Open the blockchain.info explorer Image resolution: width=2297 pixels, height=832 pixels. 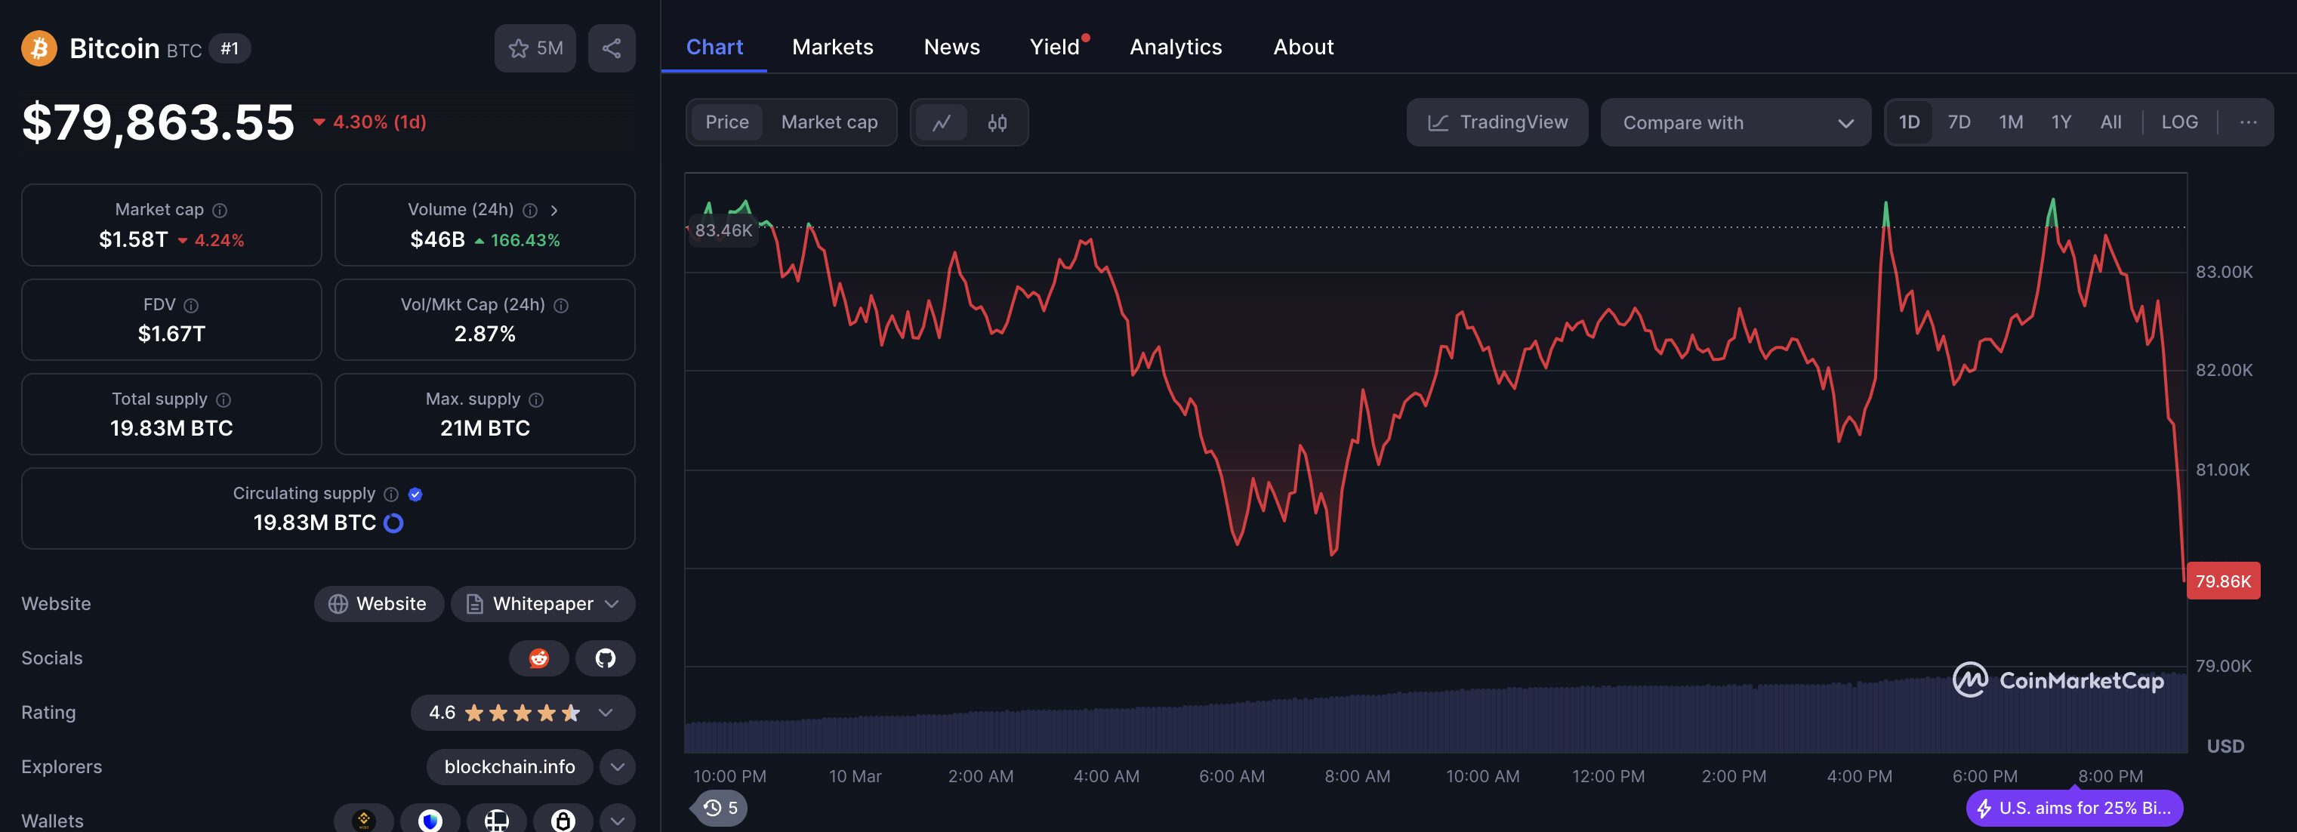pos(509,767)
